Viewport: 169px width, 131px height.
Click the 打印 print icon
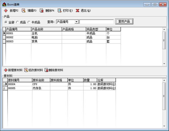(x=59, y=11)
